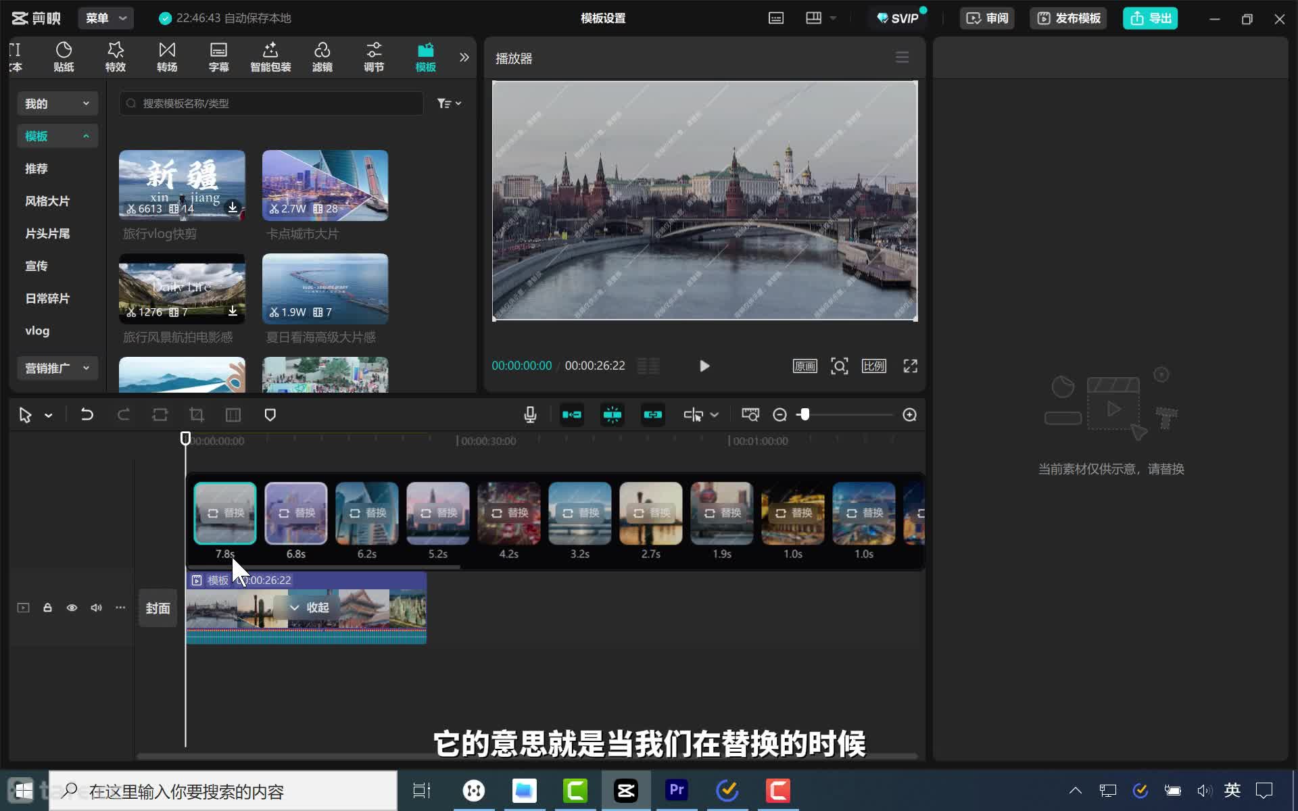Image resolution: width=1298 pixels, height=811 pixels.
Task: Open the keyboard shortcuts icon
Action: click(x=776, y=18)
